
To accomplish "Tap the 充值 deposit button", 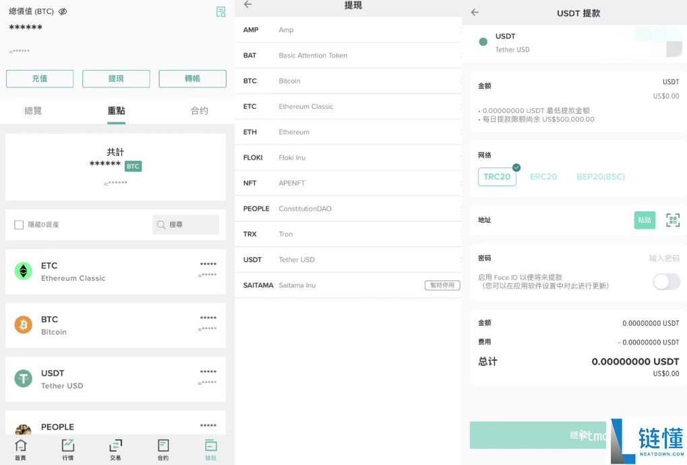I will point(40,79).
